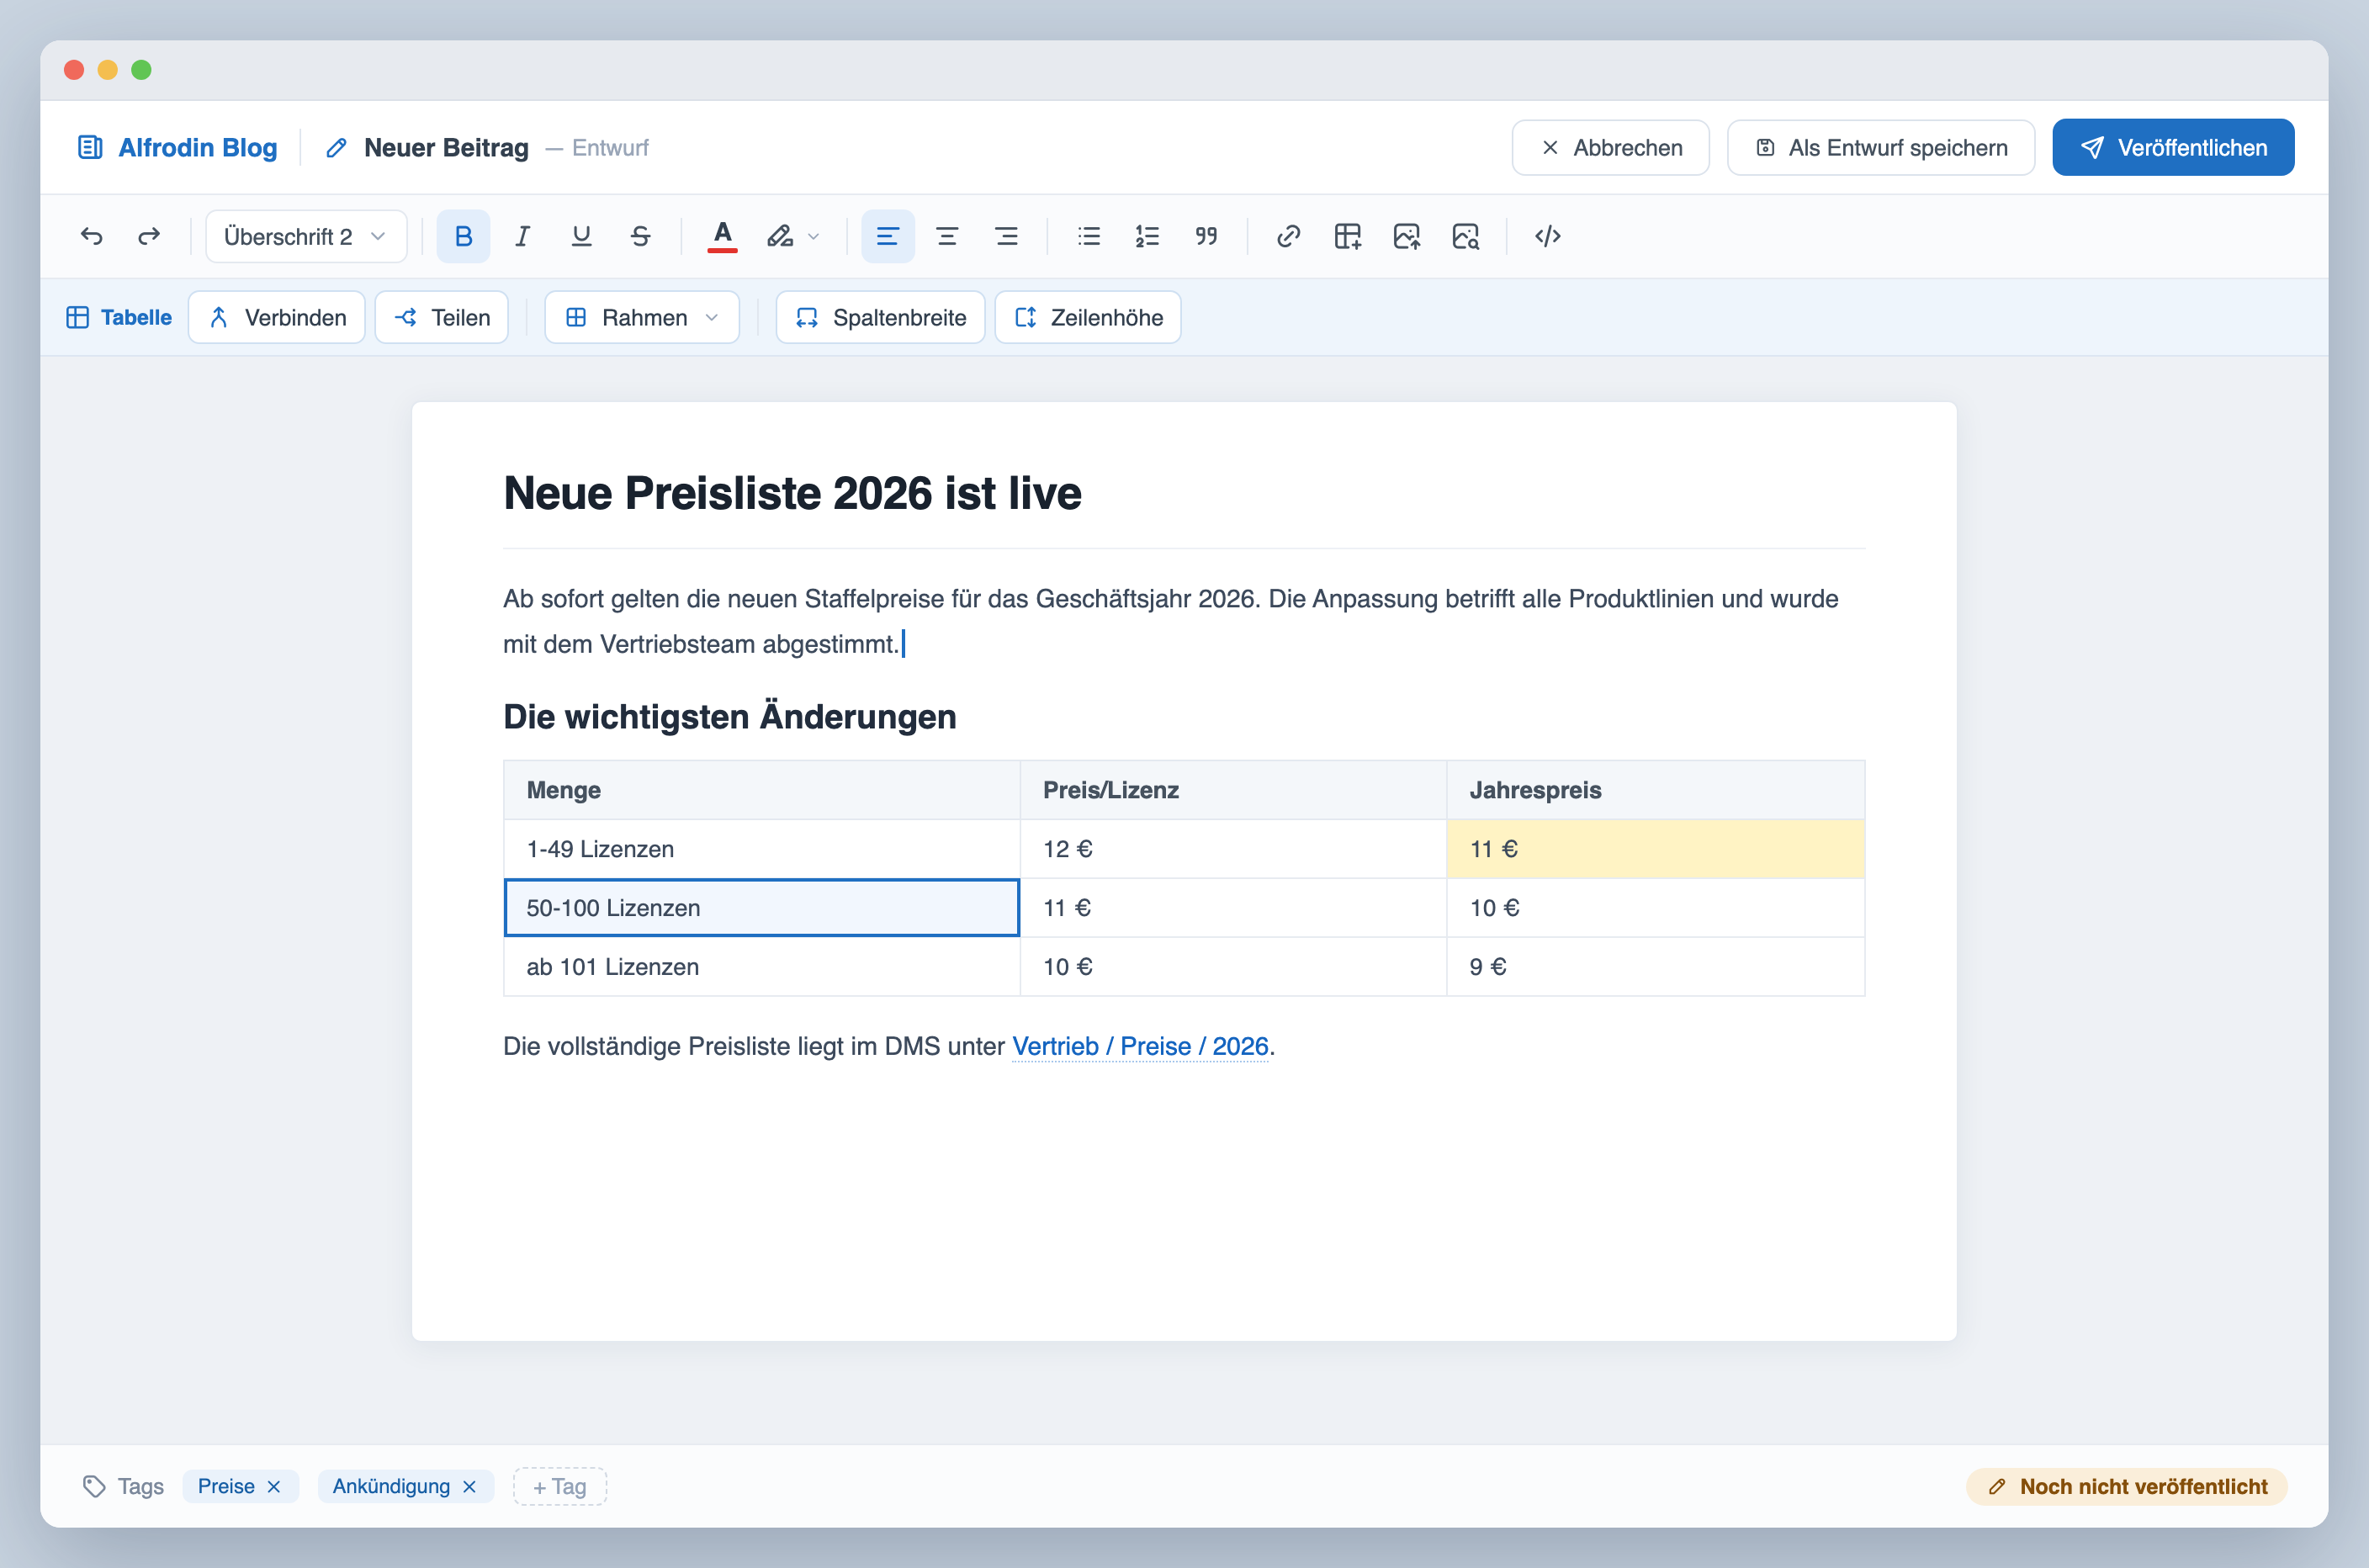This screenshot has width=2369, height=1568.
Task: Open the Vertrieb / Preise / 2026 link
Action: pyautogui.click(x=1140, y=1046)
